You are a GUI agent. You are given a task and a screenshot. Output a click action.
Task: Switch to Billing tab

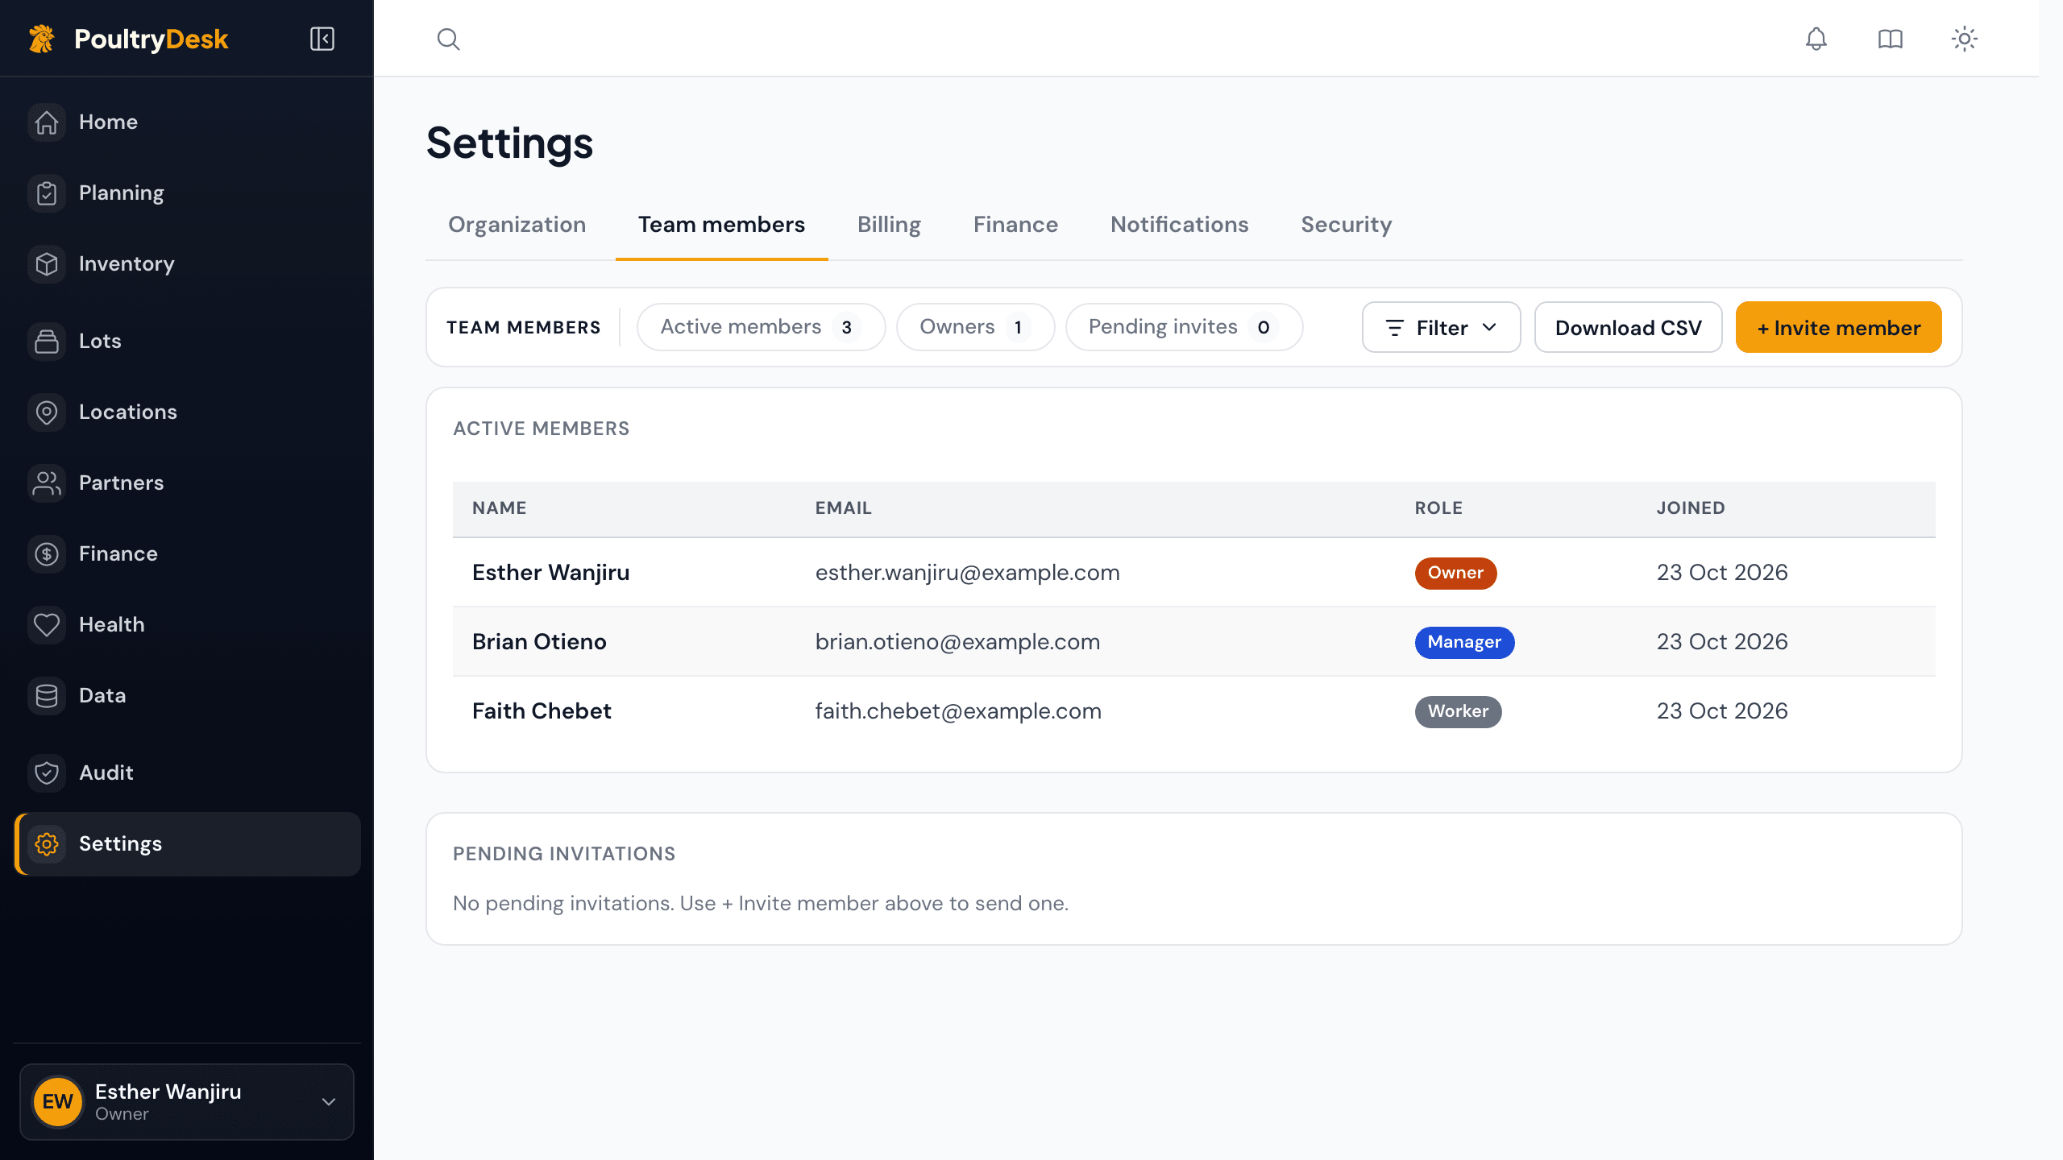point(889,224)
